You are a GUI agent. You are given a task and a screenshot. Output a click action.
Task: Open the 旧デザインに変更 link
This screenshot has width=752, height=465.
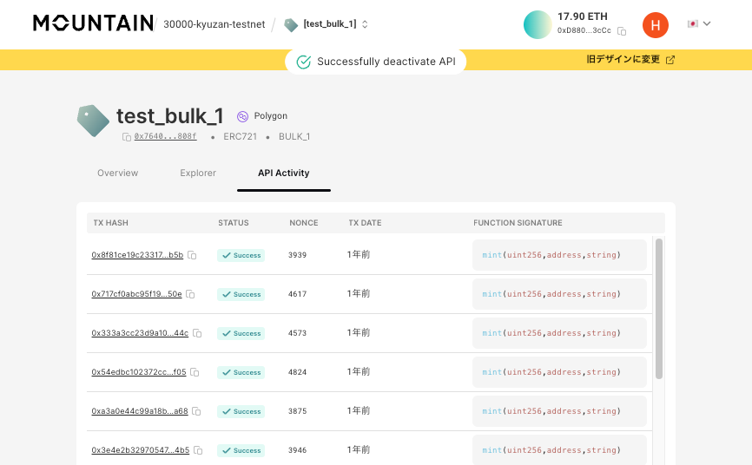coord(630,60)
